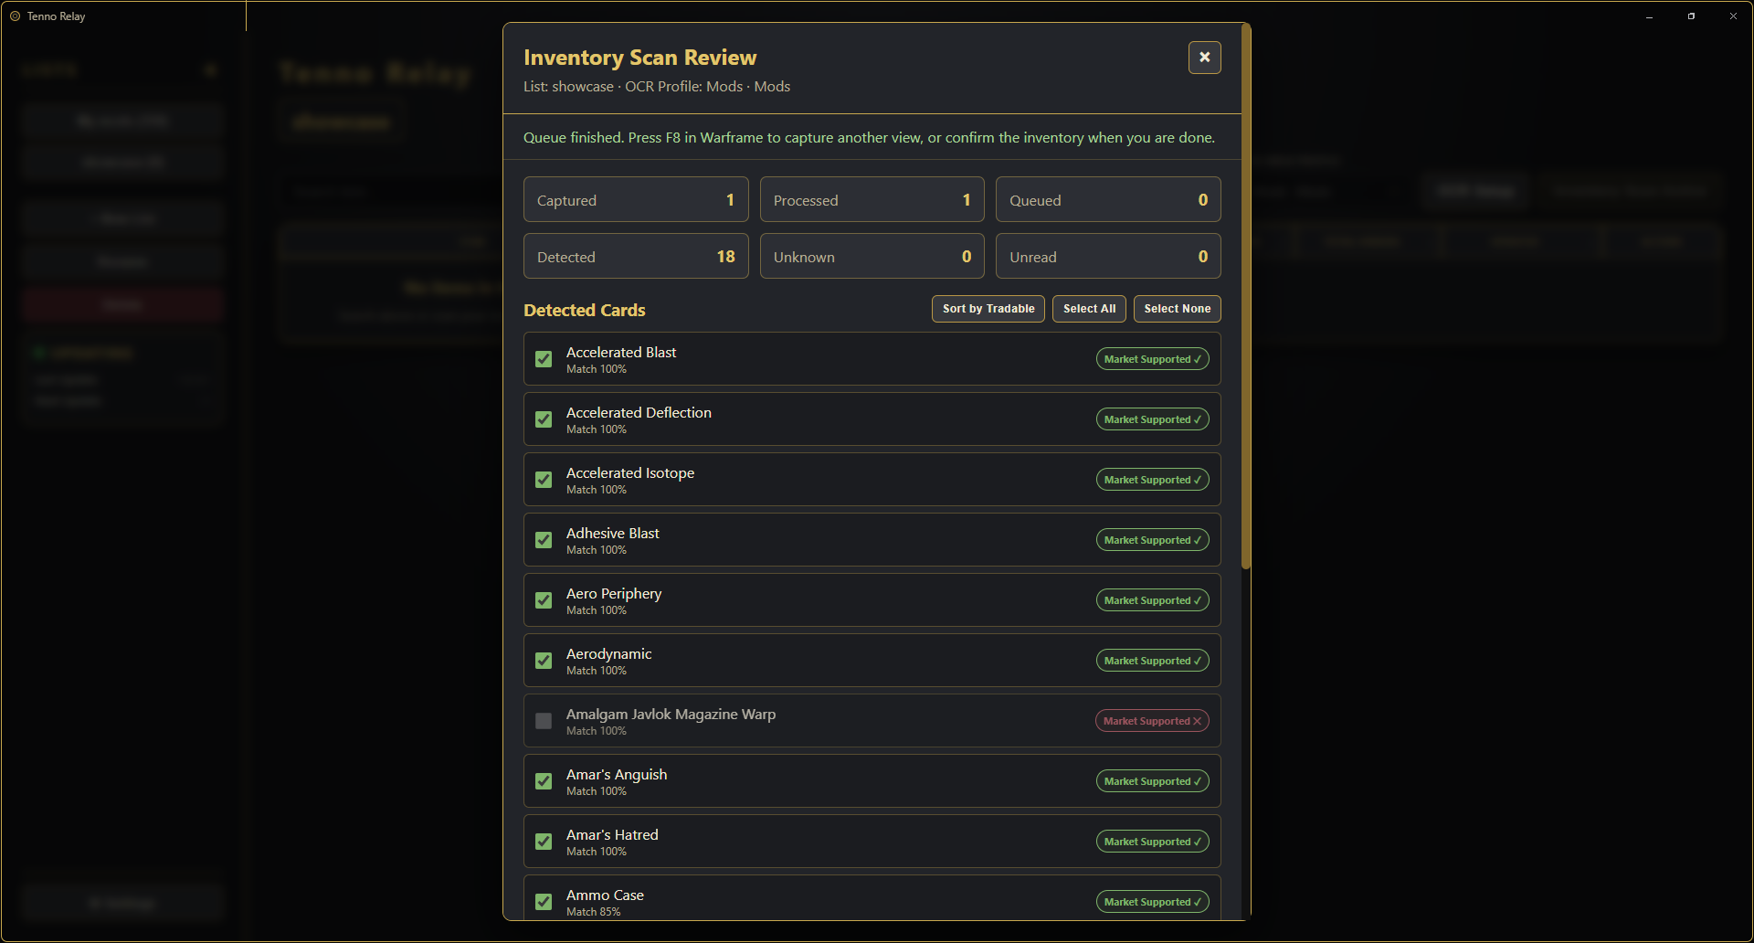The width and height of the screenshot is (1754, 943).
Task: Click the Ammo Case card name
Action: tap(605, 895)
